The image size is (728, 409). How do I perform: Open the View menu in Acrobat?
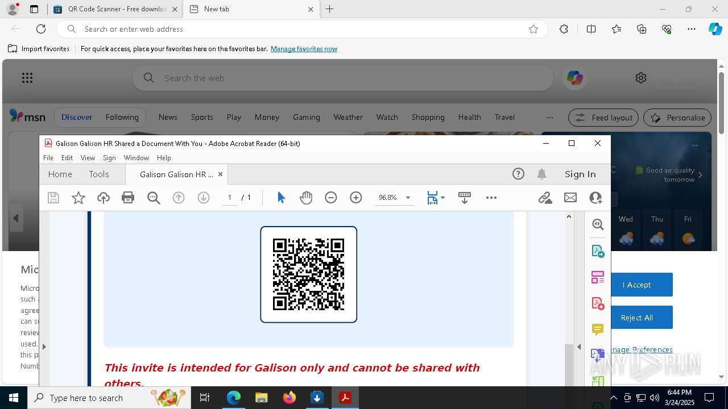pyautogui.click(x=88, y=158)
